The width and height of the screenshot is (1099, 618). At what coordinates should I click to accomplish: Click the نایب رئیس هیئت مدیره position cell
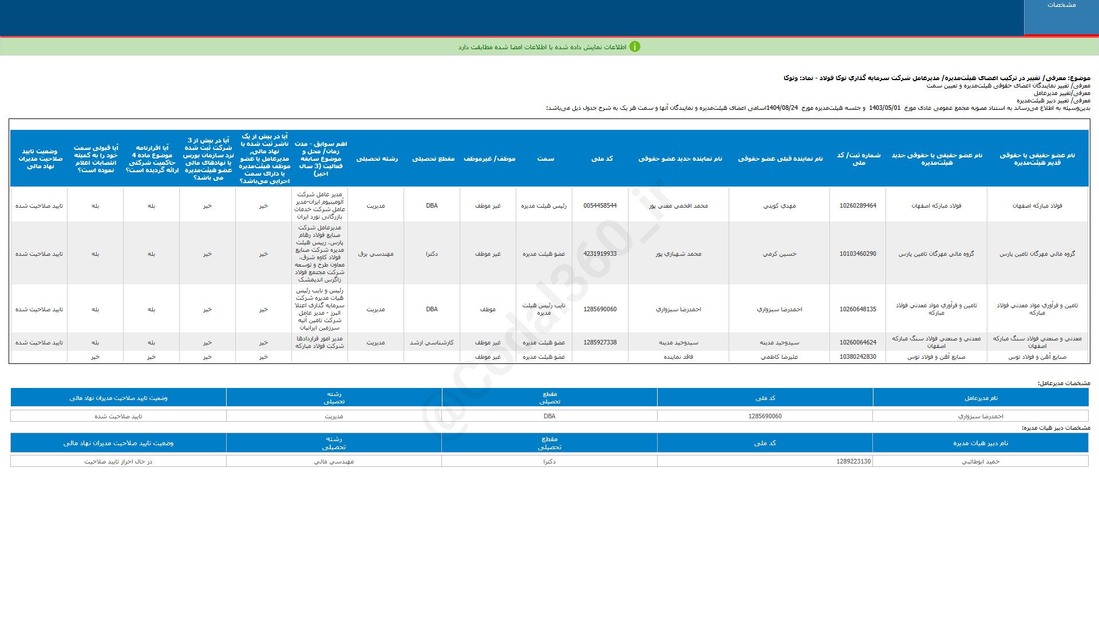pyautogui.click(x=544, y=309)
